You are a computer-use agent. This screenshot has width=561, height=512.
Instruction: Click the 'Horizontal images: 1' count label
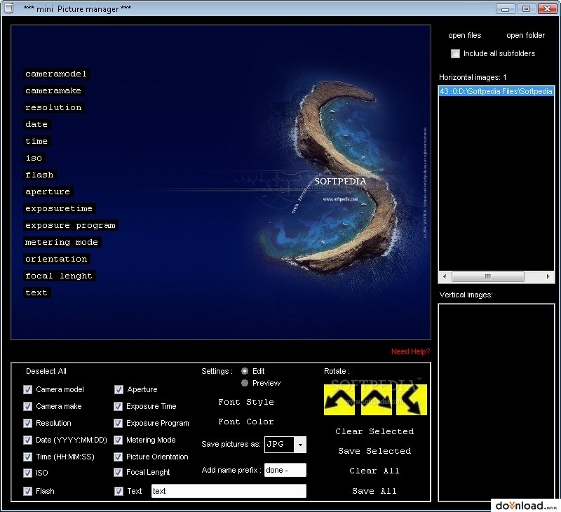click(x=473, y=77)
